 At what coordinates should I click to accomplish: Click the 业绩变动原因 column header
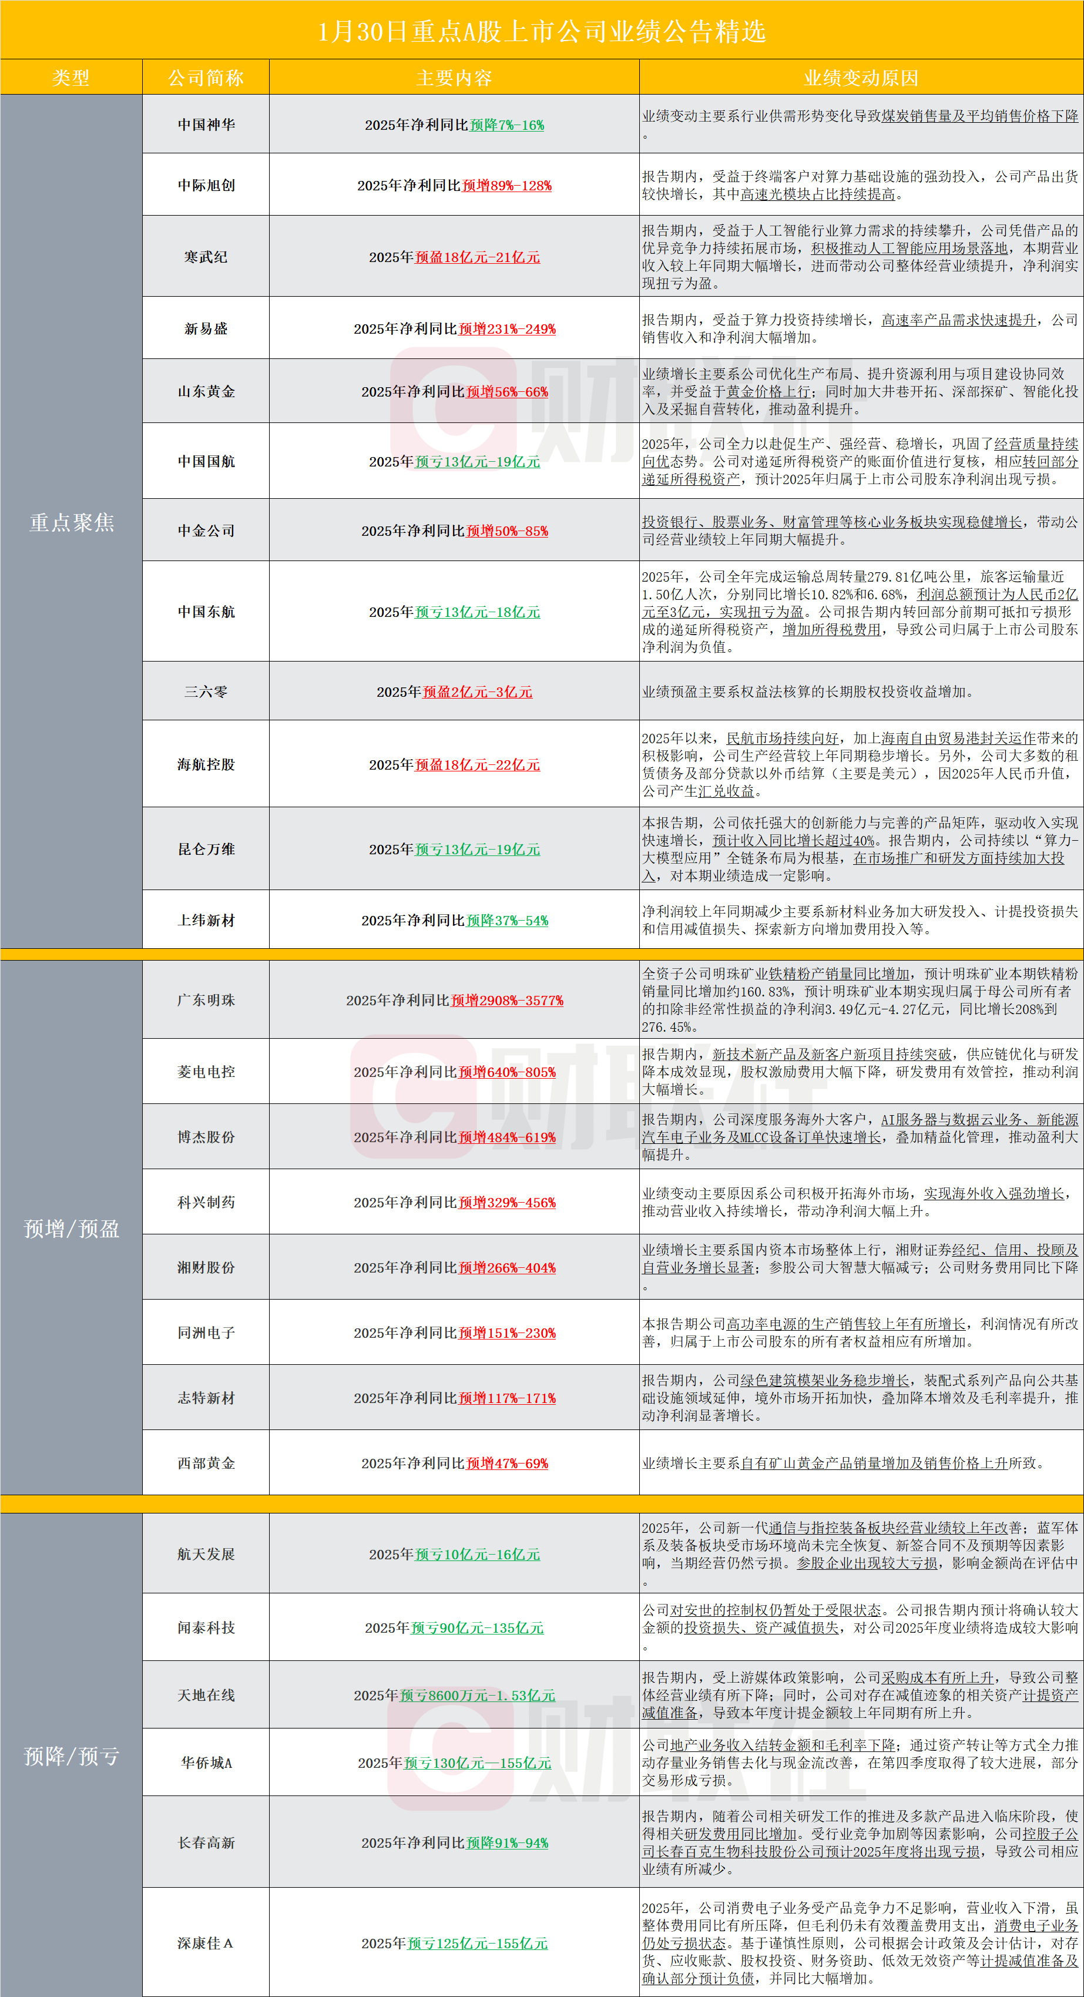(861, 78)
